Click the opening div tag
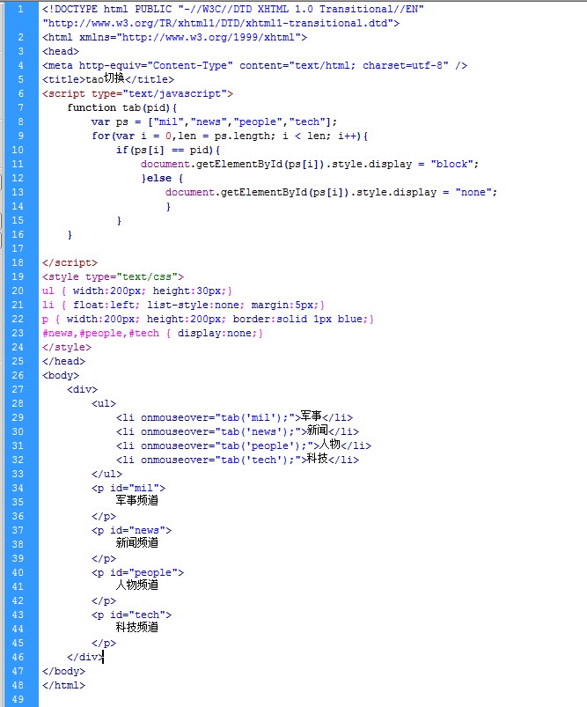Viewport: 587px width, 707px height. point(82,389)
